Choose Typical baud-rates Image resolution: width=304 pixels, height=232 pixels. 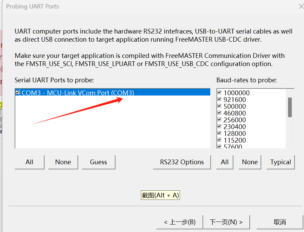click(281, 162)
